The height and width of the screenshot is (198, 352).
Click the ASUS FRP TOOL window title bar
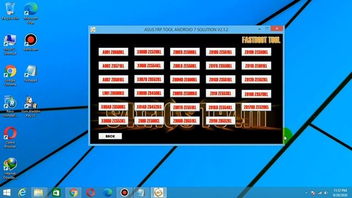(x=186, y=29)
